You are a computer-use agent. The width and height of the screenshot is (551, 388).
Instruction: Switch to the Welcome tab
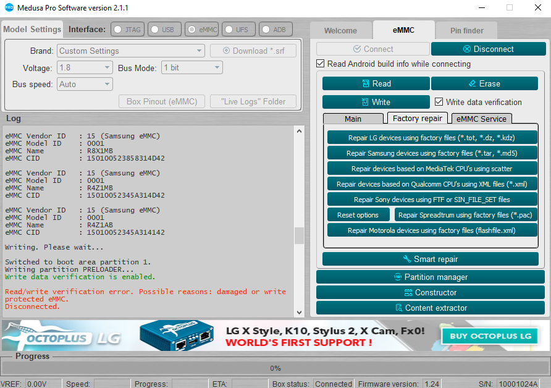coord(340,30)
